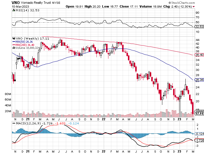Click the RSI(14) 32.53 legend label
The width and height of the screenshot is (204, 154).
coord(28,10)
